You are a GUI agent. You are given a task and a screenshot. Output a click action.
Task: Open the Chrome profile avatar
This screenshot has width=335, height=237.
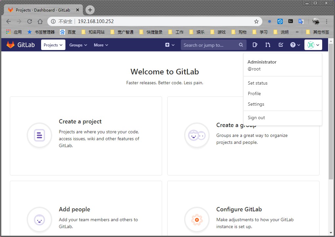coord(316,21)
